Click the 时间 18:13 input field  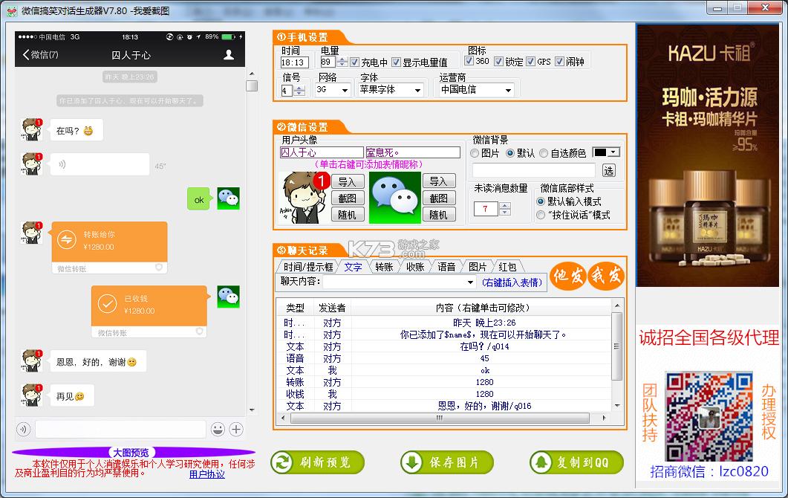tap(294, 62)
